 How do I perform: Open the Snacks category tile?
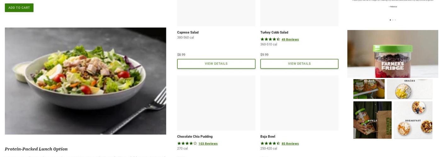(409, 89)
